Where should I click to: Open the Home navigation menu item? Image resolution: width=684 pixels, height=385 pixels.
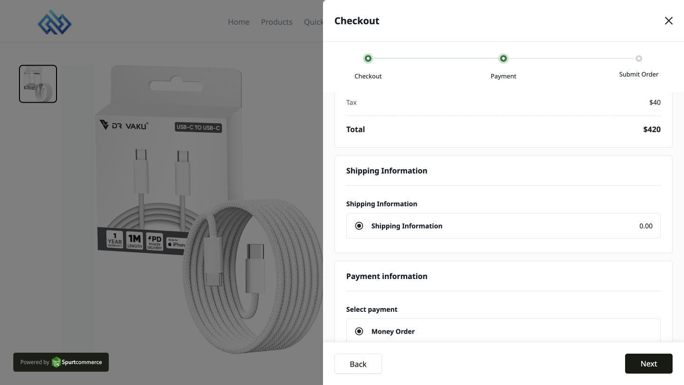(x=238, y=22)
